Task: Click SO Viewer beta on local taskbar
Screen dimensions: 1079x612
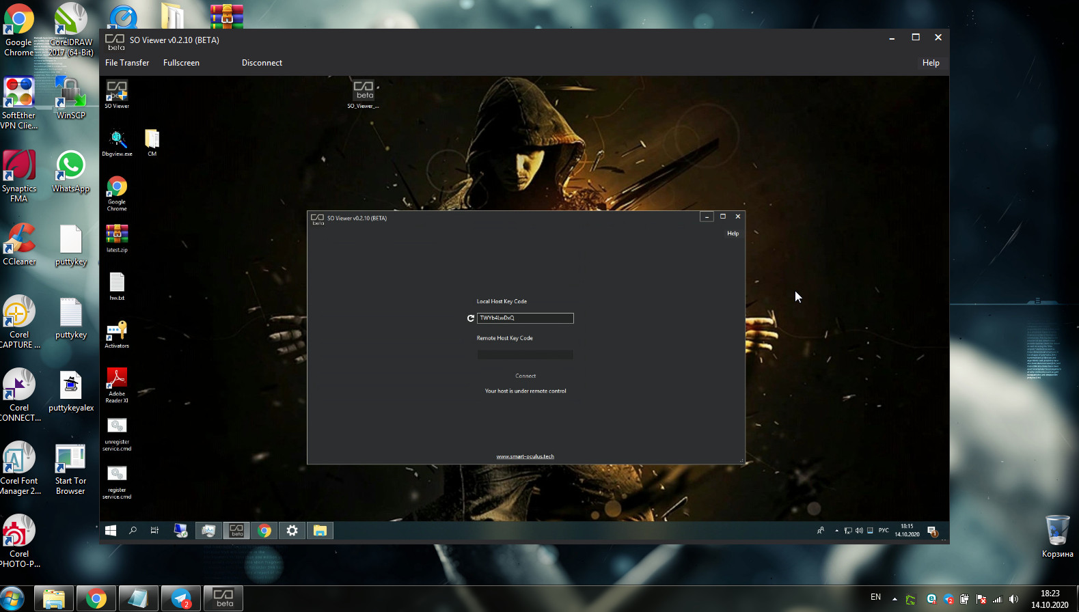Action: pos(223,599)
